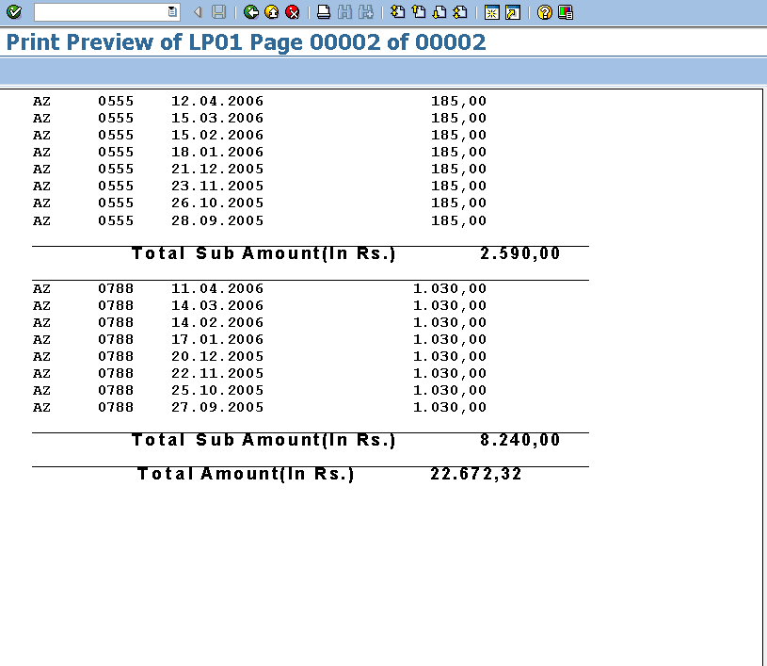Open the Find (binoculars) search icon
This screenshot has width=767, height=666.
[346, 12]
